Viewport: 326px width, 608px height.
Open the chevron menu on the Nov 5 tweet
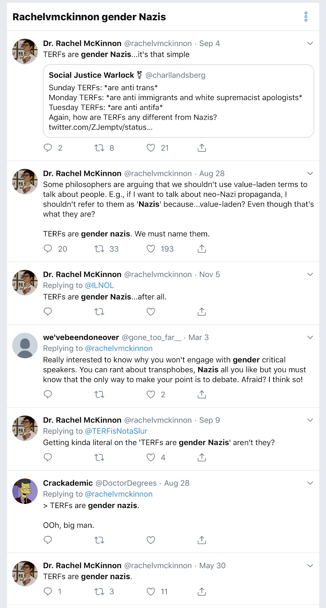point(310,274)
